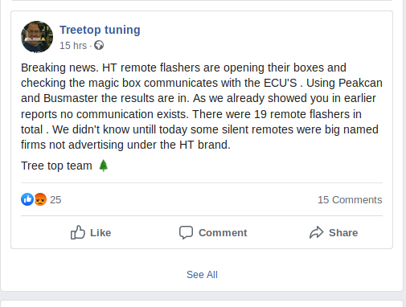Click the Tree top team signature line
The image size is (406, 307).
pos(64,166)
